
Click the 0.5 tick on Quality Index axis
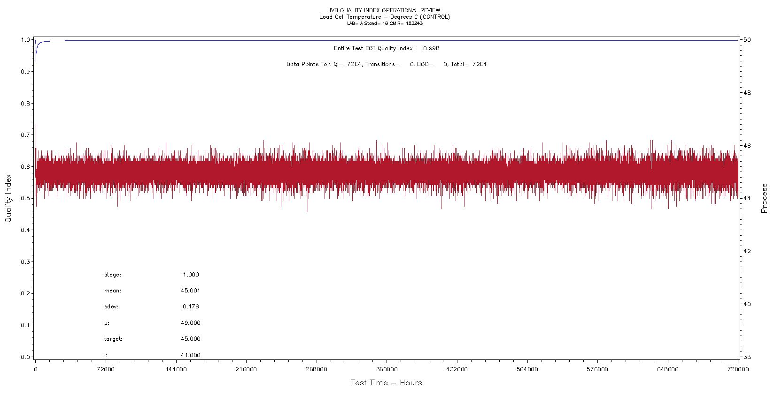pos(26,198)
